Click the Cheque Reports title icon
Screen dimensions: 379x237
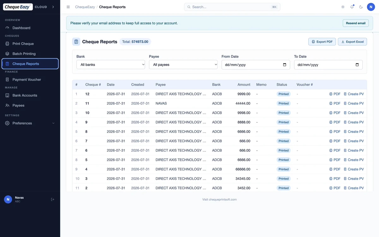76,42
